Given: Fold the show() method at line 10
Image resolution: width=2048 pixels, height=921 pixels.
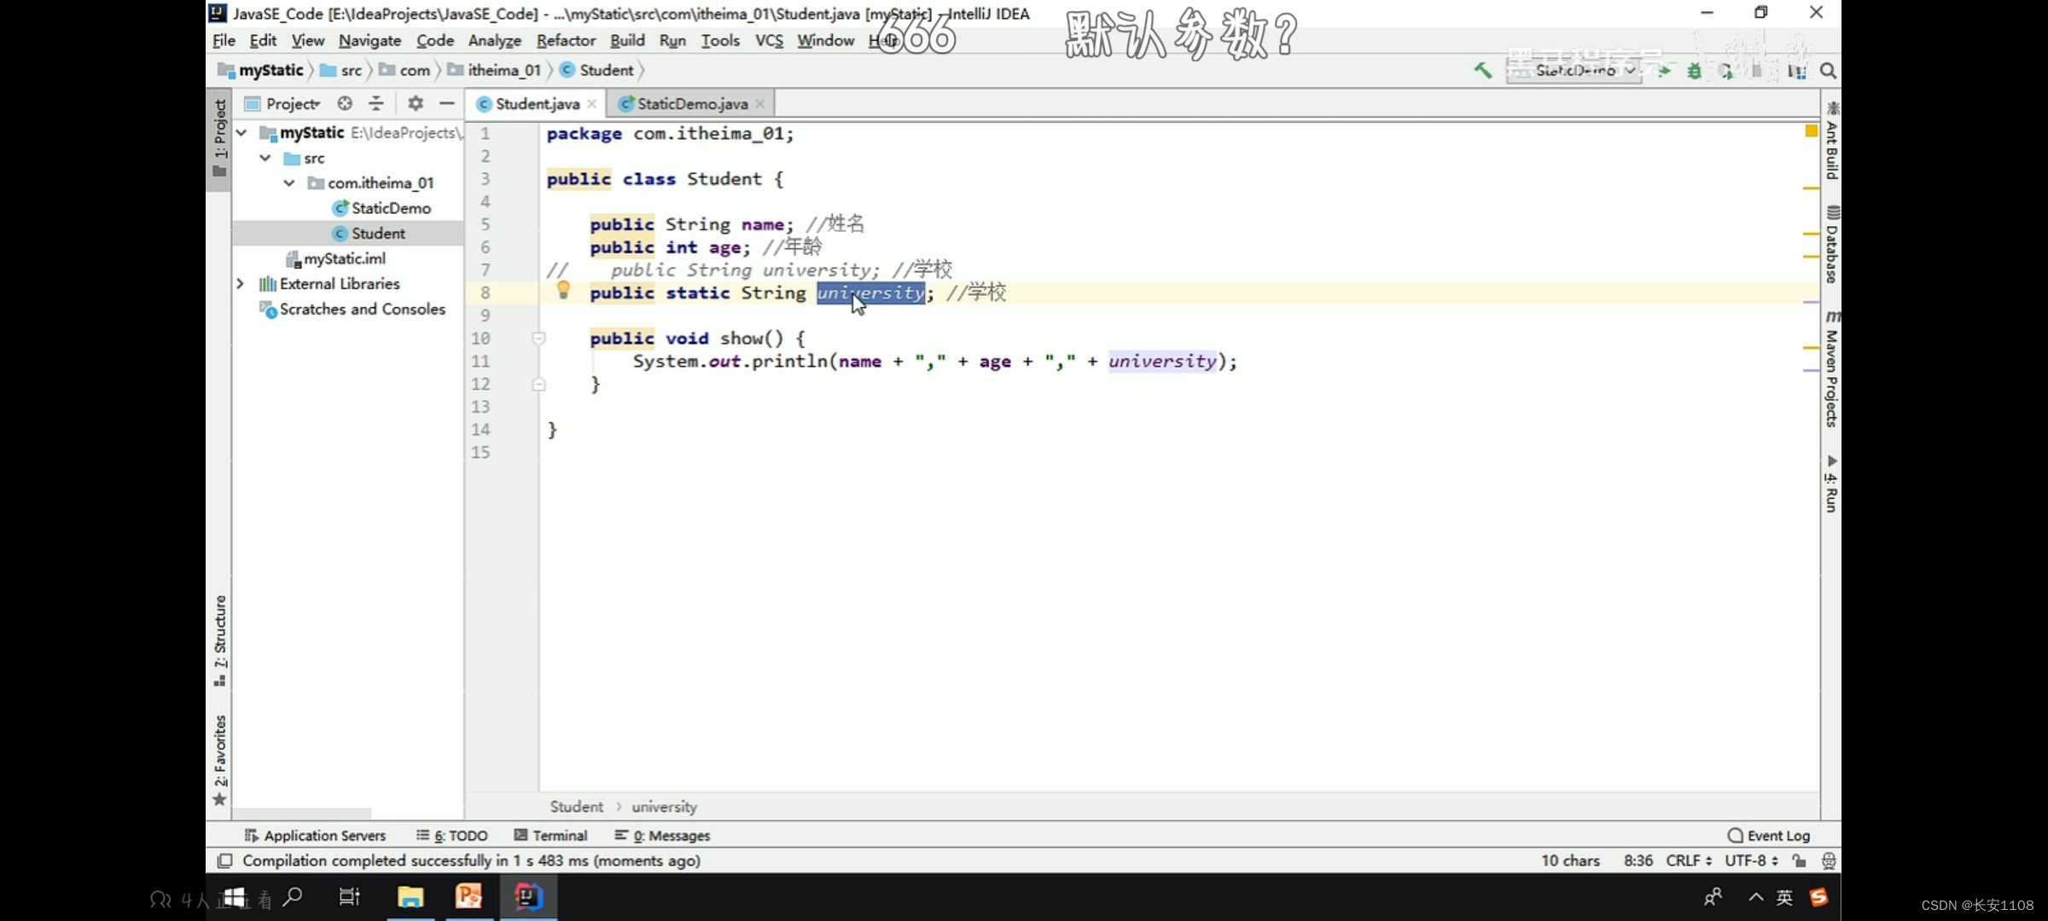Looking at the screenshot, I should point(538,339).
